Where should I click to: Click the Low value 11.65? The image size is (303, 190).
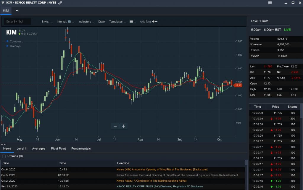[x=267, y=95]
